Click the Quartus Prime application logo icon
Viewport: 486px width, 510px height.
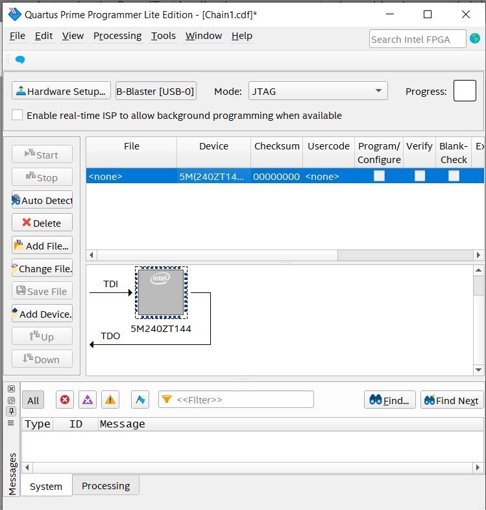(x=15, y=14)
